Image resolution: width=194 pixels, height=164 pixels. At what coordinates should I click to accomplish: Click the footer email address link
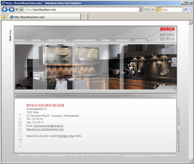click(135, 155)
